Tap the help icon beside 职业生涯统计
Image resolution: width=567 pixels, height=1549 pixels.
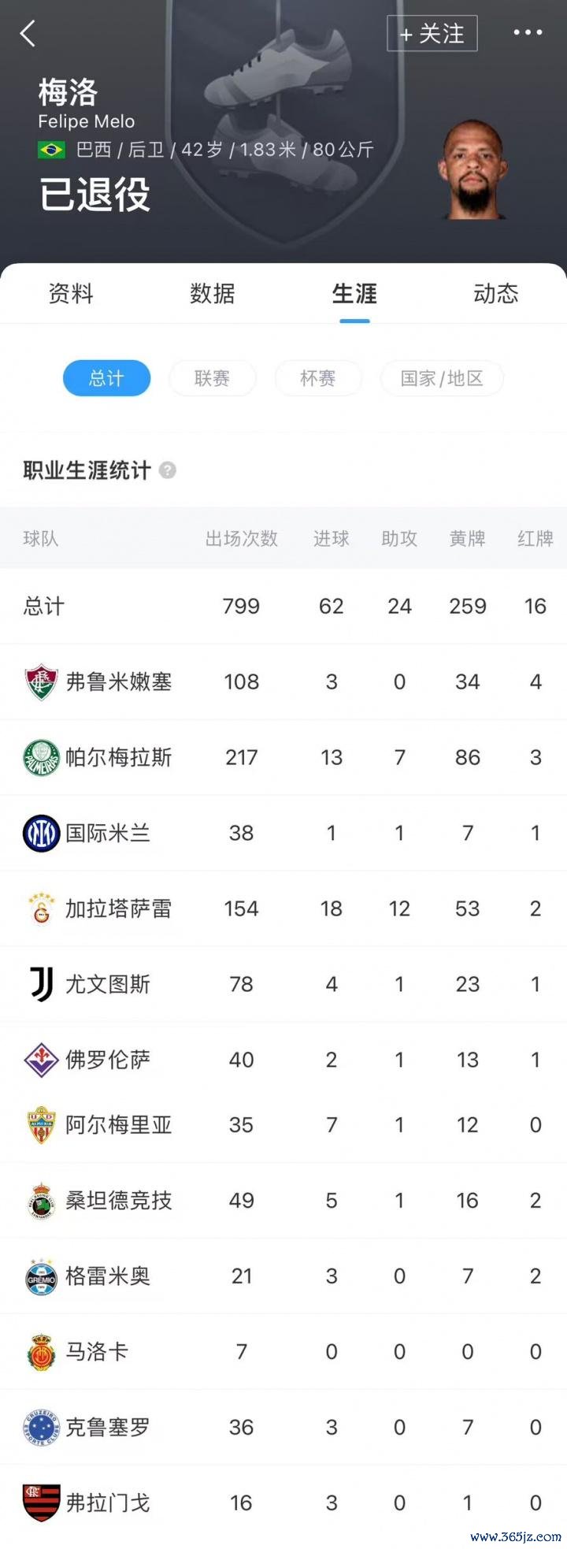[167, 470]
